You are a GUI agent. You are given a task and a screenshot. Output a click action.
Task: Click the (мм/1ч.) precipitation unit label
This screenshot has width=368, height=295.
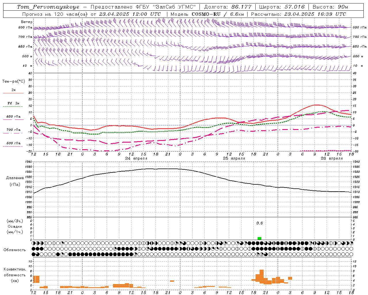15,232
